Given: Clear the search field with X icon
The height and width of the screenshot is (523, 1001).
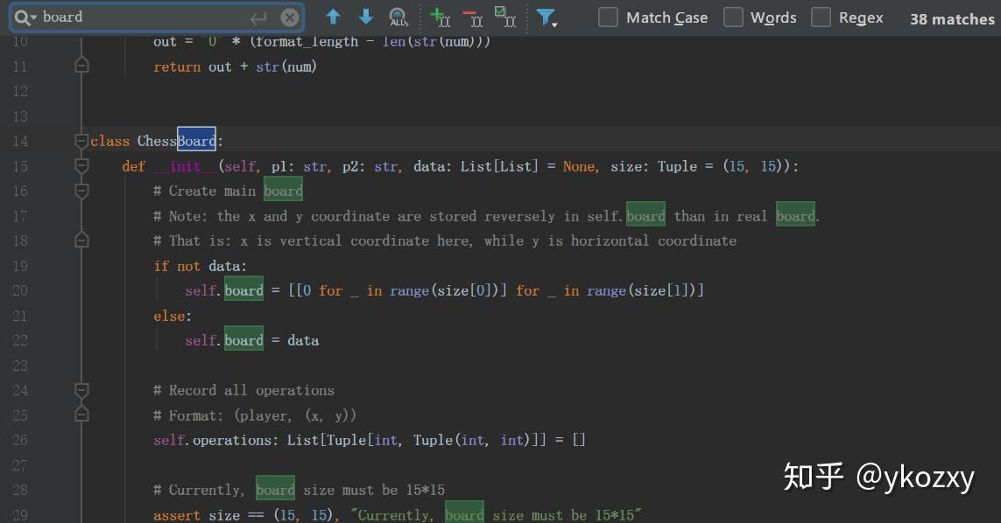Looking at the screenshot, I should point(290,17).
